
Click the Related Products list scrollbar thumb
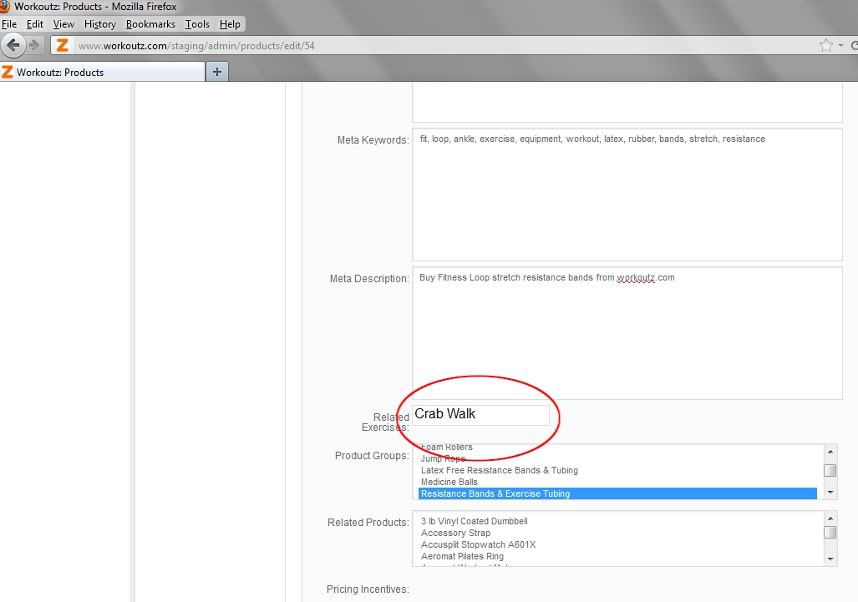[830, 532]
